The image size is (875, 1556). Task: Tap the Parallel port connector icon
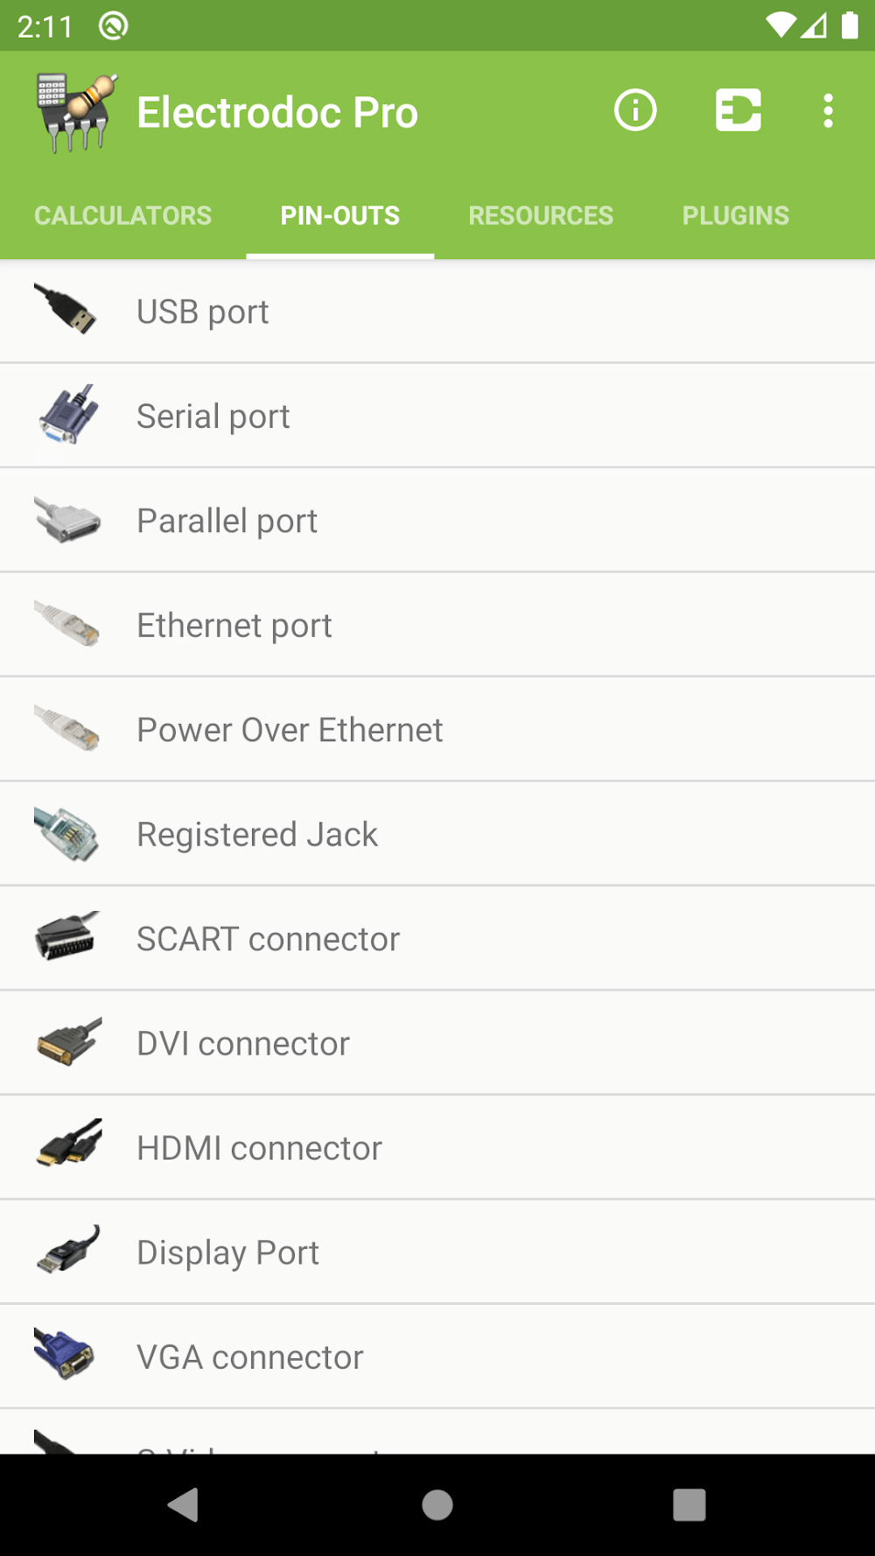[66, 520]
